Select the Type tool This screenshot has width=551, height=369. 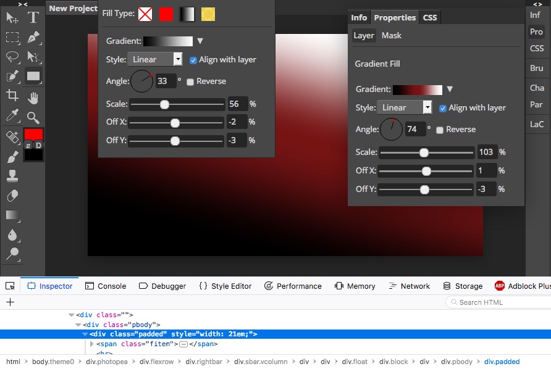coord(33,17)
